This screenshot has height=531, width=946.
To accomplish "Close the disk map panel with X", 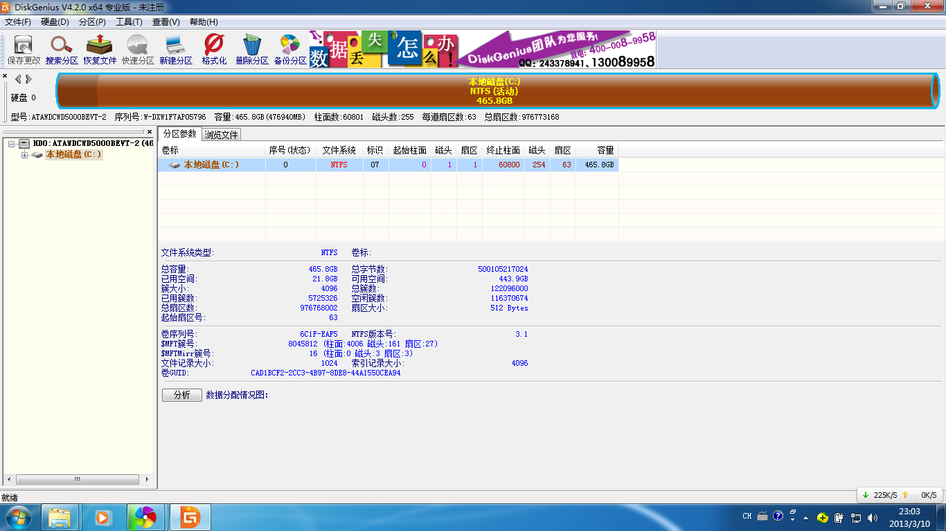I will click(x=5, y=76).
